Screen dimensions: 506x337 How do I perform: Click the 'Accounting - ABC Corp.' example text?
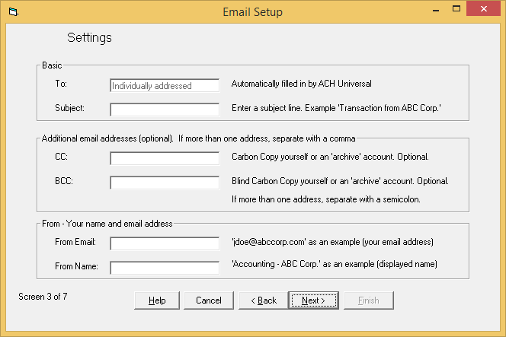335,264
